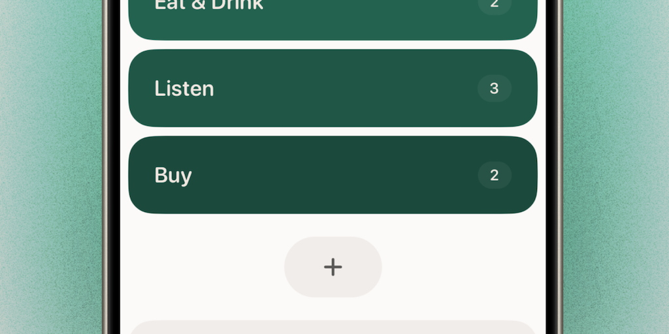Click the gap between Listen and Buy cards
This screenshot has width=669, height=334.
[x=333, y=132]
